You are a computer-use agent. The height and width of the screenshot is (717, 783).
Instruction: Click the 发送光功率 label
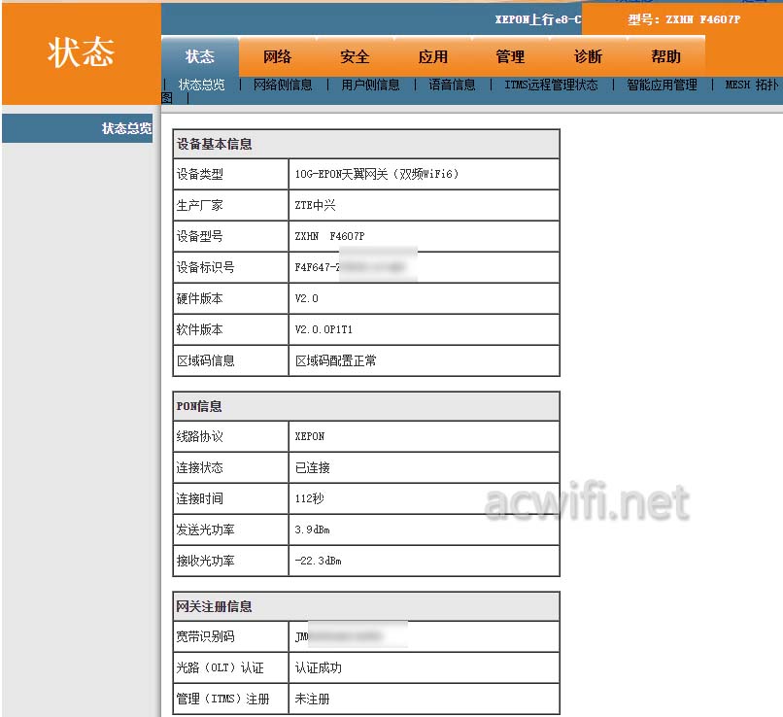(205, 529)
